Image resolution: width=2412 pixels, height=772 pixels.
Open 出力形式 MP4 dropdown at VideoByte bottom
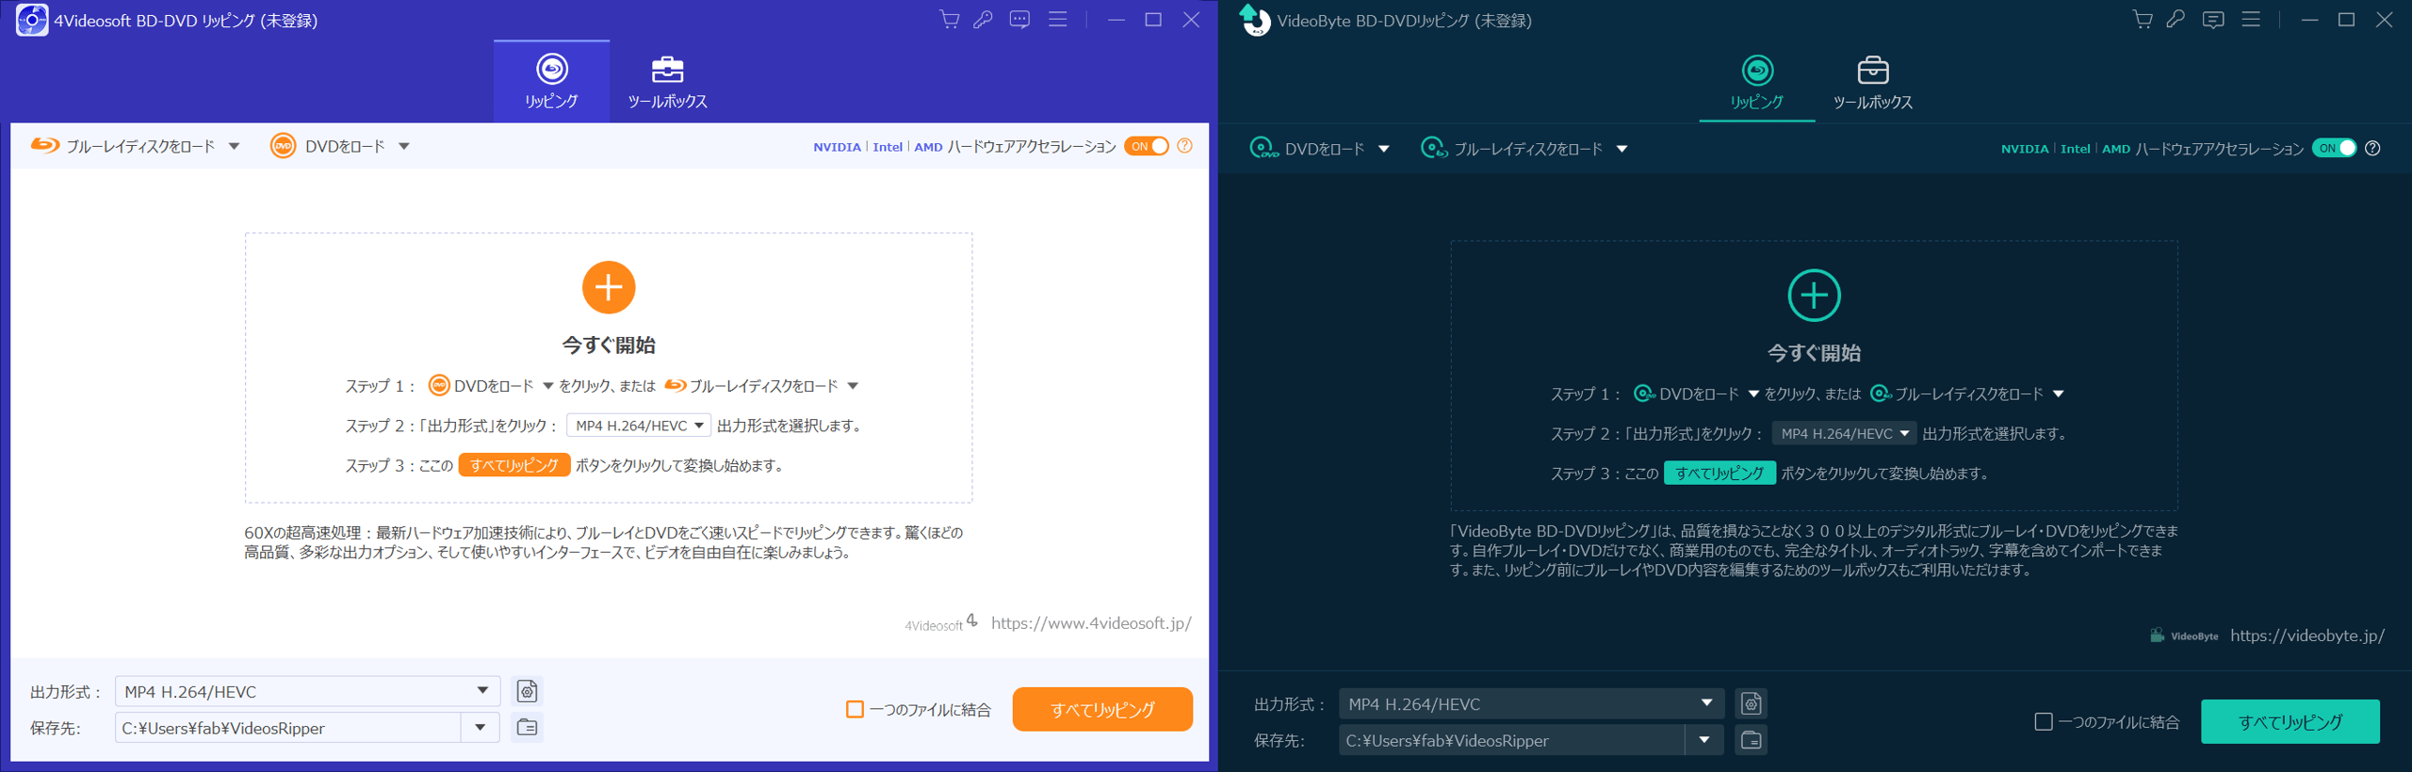[1531, 703]
